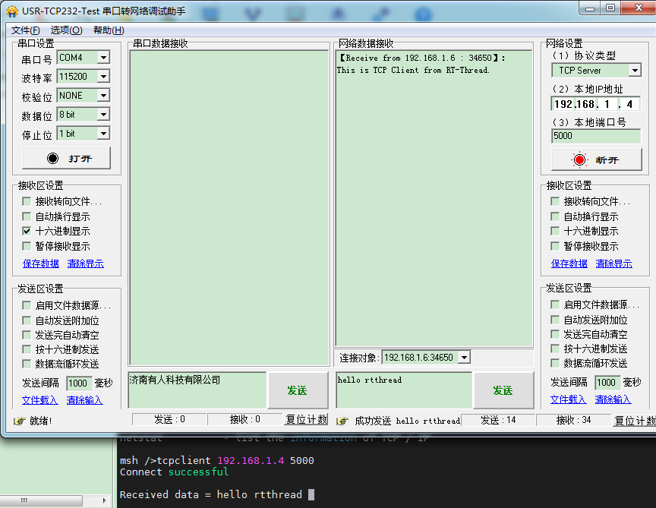Enable 自动换行显示 in network receive settings

[555, 216]
